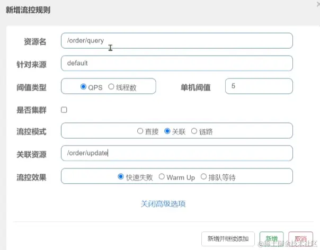320x250 pixels.
Task: Collapse advanced options via 关闭高级选项
Action: pyautogui.click(x=163, y=204)
